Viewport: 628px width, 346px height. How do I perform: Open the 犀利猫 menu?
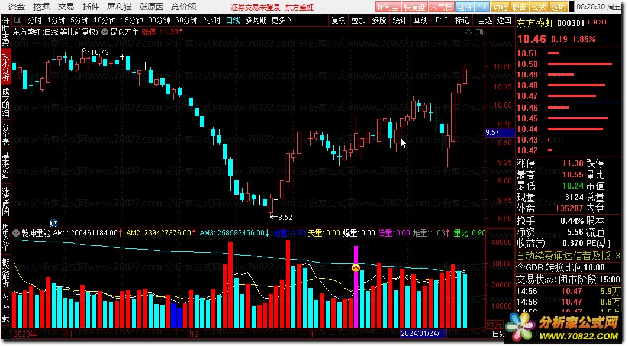(x=120, y=7)
